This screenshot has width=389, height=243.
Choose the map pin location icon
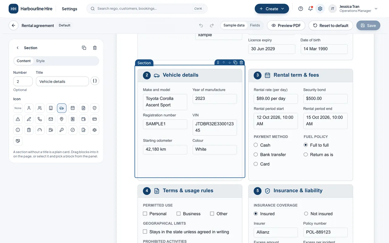coord(62,119)
